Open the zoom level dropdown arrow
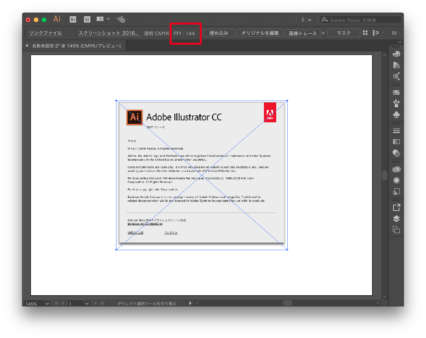Screen dimensions: 426x338 pyautogui.click(x=47, y=304)
